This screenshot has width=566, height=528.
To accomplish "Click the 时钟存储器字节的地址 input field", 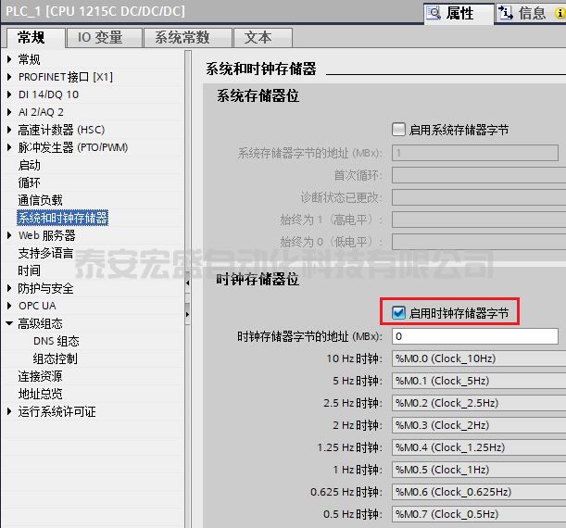I will click(473, 336).
